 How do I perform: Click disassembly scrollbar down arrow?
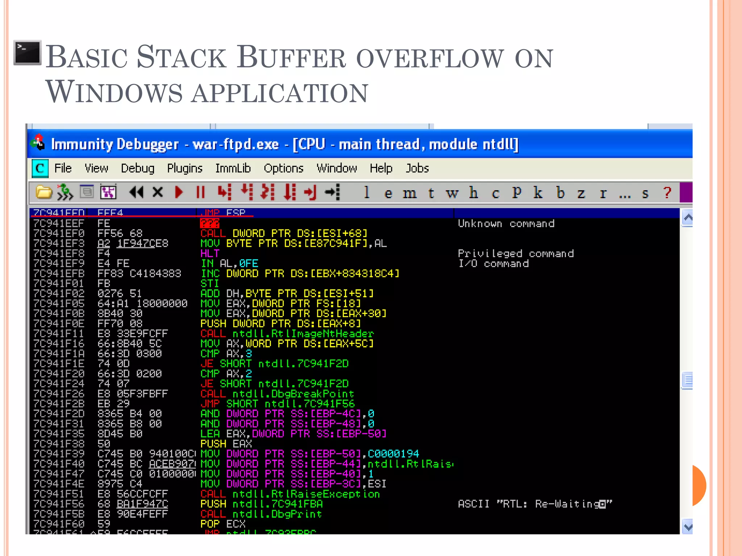point(687,526)
